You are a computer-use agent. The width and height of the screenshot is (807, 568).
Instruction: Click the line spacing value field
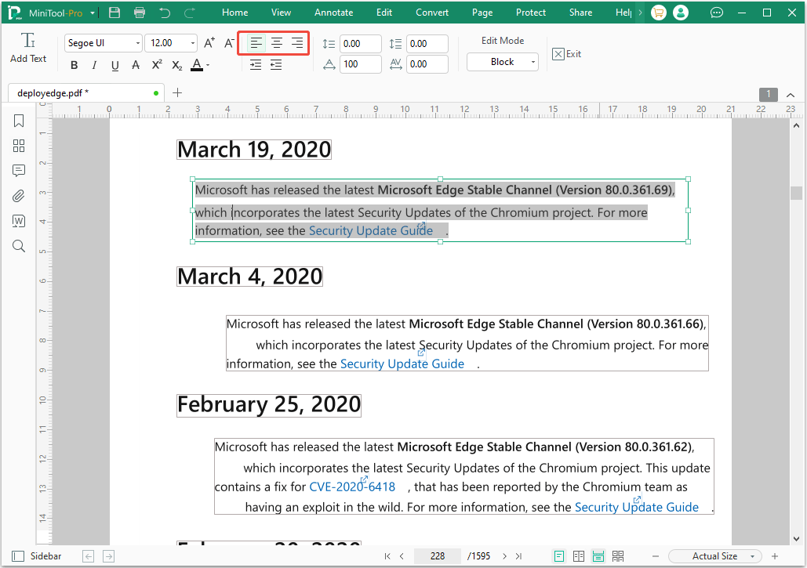click(x=360, y=44)
